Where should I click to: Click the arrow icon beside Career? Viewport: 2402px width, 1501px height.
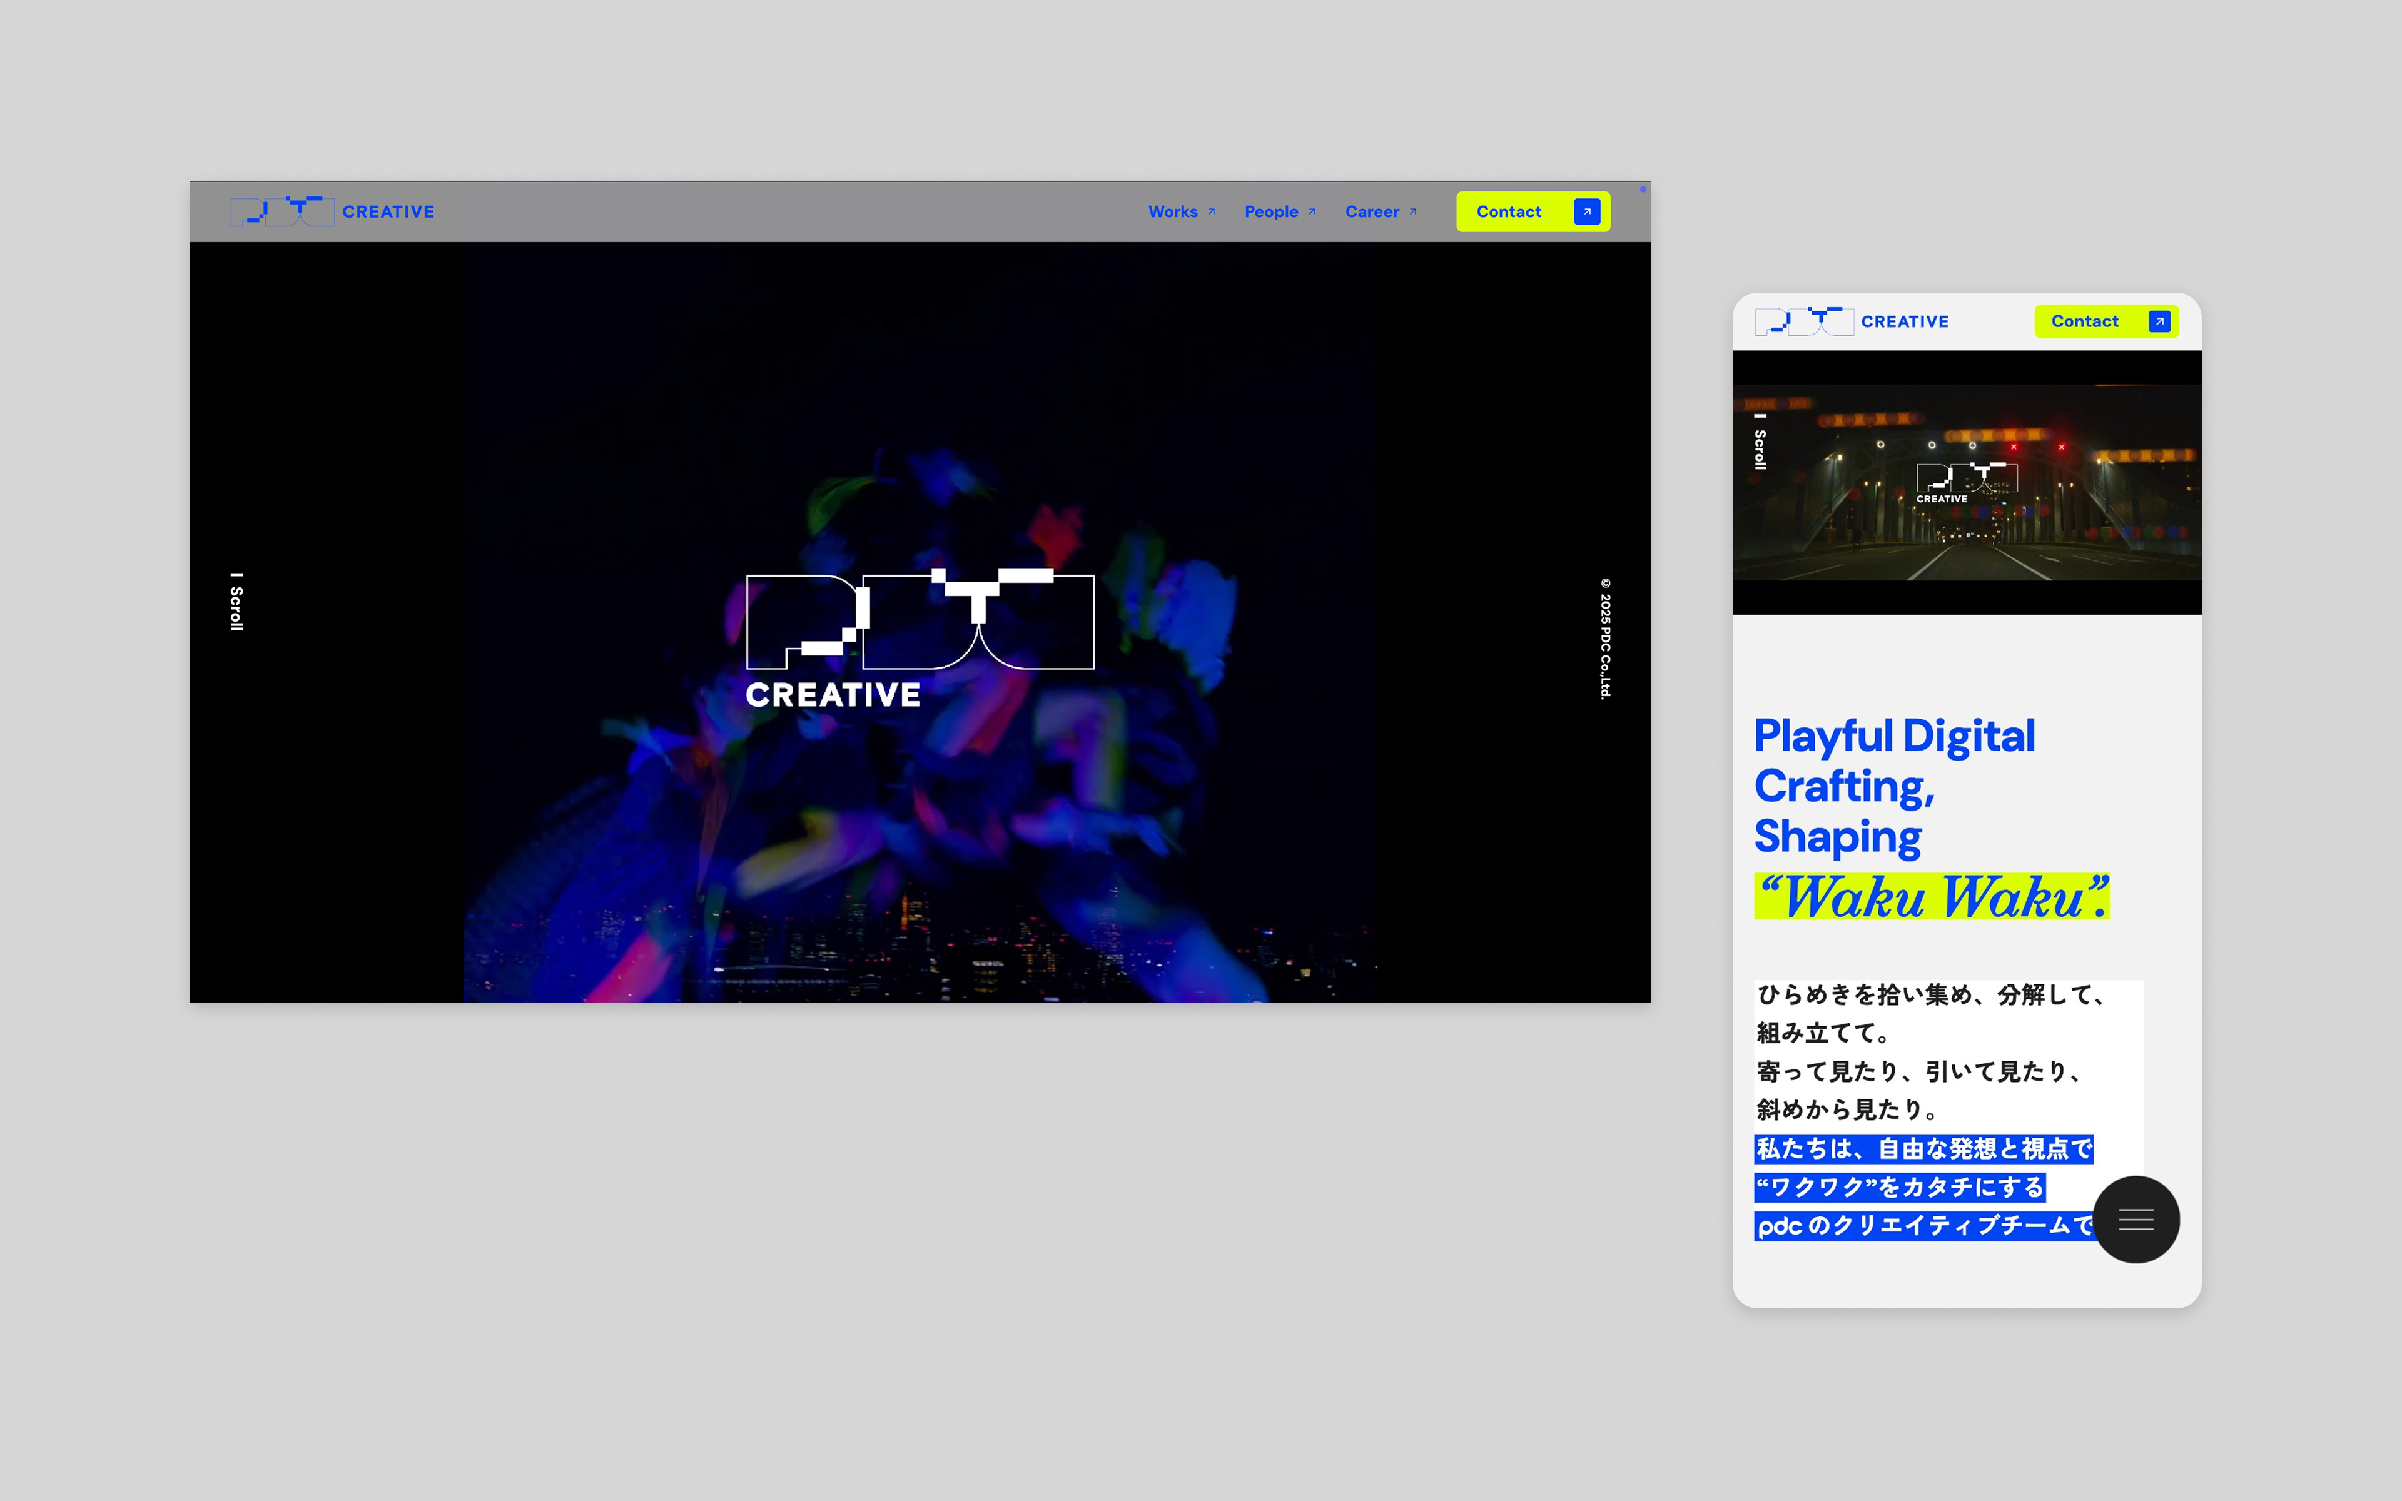1412,211
